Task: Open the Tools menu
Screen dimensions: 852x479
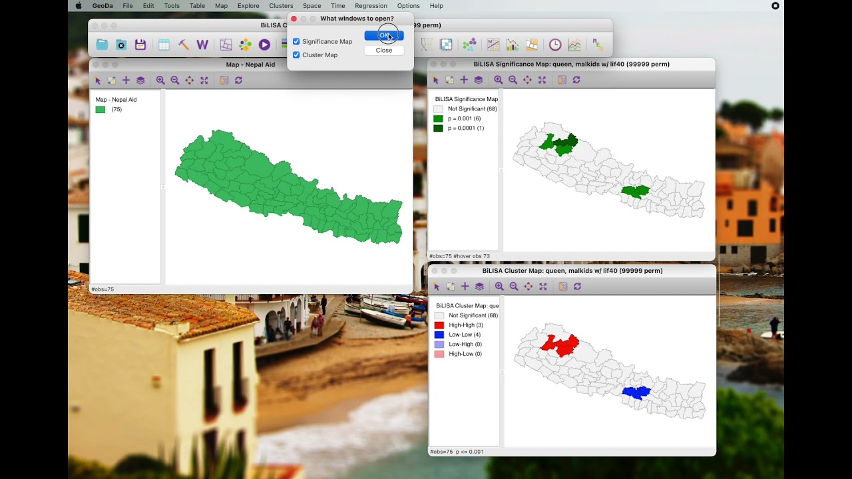Action: point(172,5)
